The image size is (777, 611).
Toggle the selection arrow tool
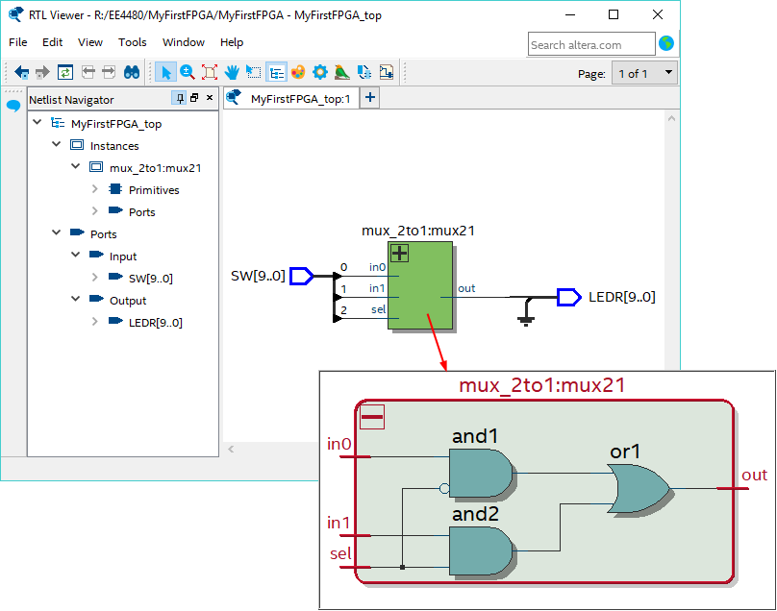pos(165,72)
